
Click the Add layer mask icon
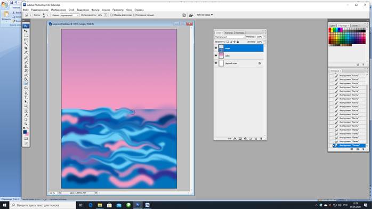(x=240, y=139)
